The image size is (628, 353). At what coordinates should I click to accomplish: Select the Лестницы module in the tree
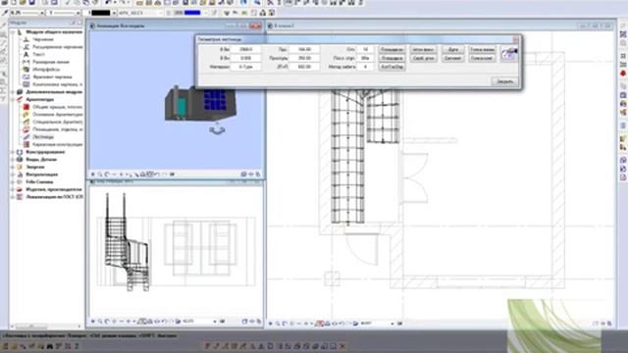[43, 137]
